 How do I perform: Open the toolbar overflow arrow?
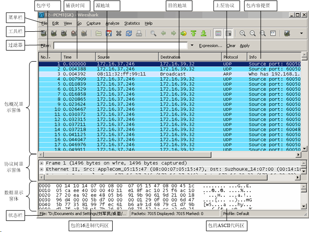[301, 33]
